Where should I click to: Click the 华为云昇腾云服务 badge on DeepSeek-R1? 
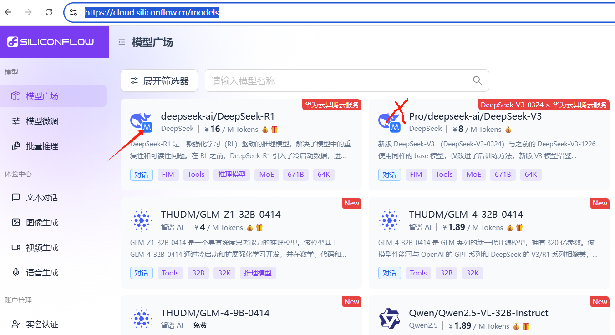pyautogui.click(x=332, y=105)
